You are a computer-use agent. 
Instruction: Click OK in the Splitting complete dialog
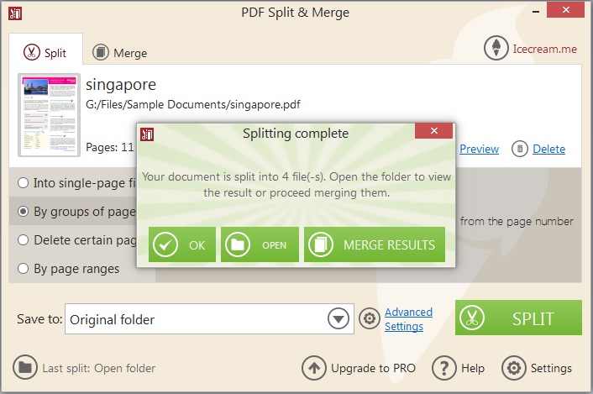tap(182, 244)
